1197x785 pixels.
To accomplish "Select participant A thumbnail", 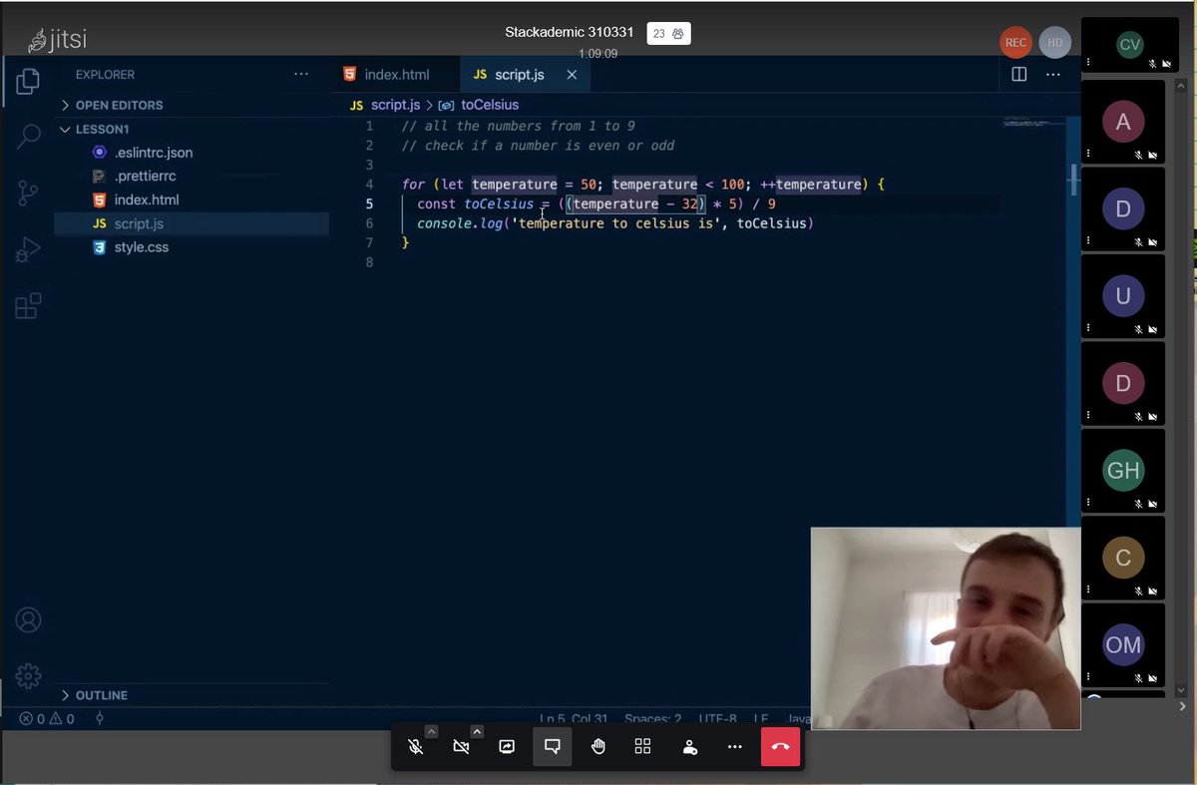I will 1123,123.
